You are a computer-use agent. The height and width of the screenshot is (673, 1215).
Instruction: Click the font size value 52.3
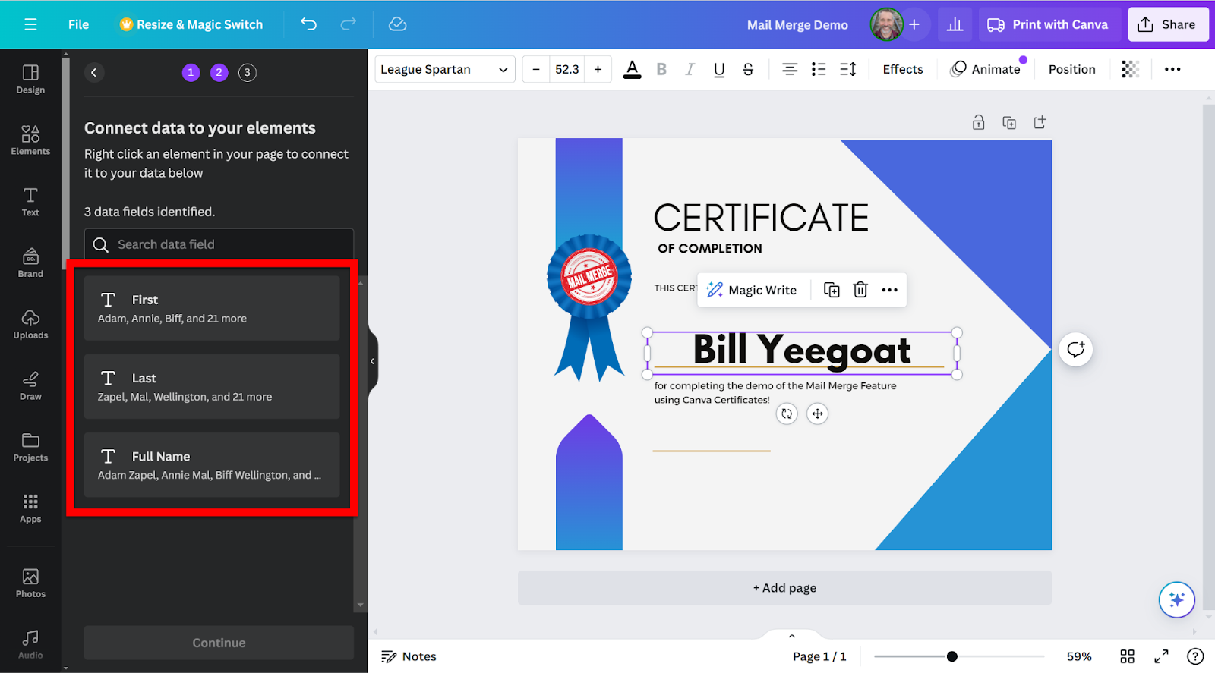coord(567,69)
